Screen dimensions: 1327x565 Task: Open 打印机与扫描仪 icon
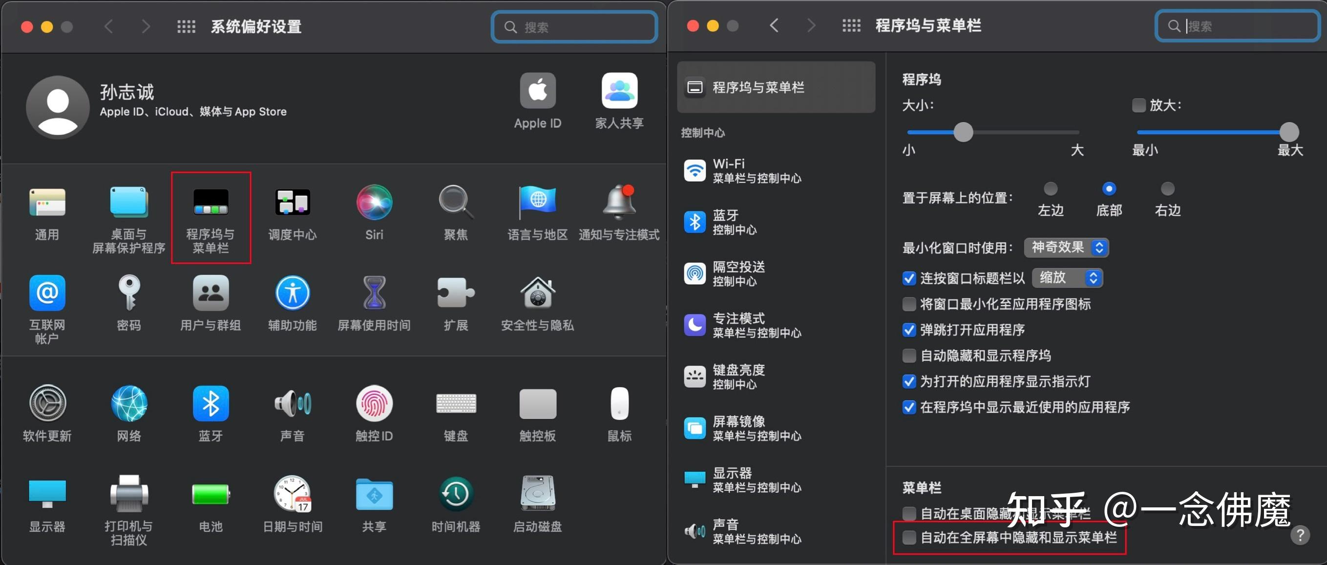(x=129, y=493)
